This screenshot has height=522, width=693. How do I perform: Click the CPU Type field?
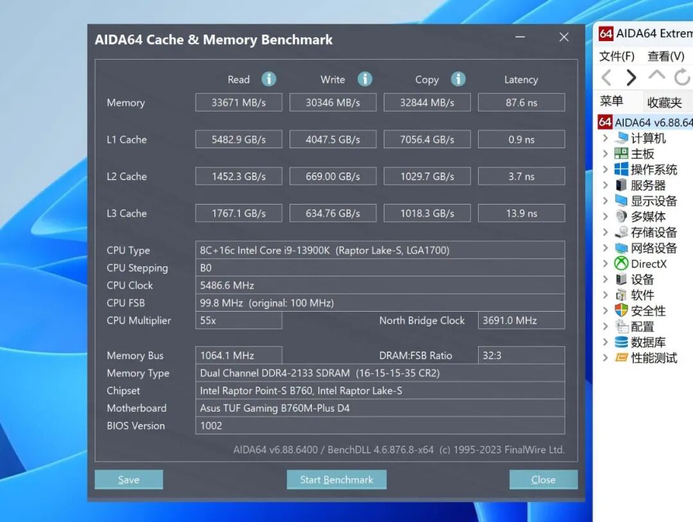[380, 250]
